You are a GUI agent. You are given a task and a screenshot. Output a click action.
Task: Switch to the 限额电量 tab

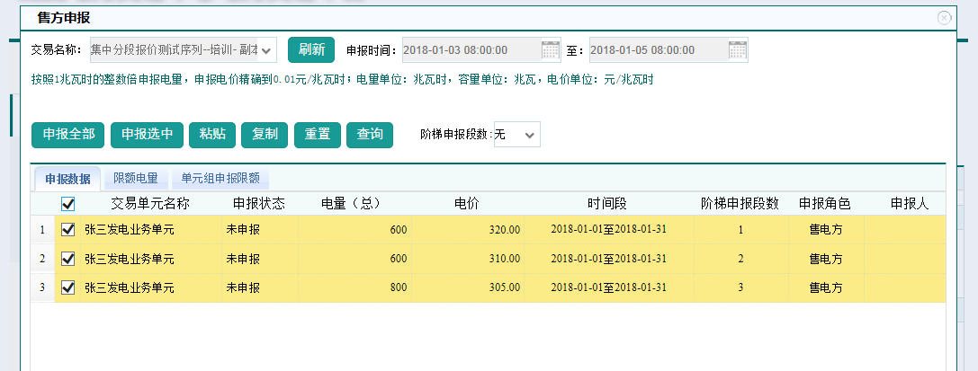point(135,178)
